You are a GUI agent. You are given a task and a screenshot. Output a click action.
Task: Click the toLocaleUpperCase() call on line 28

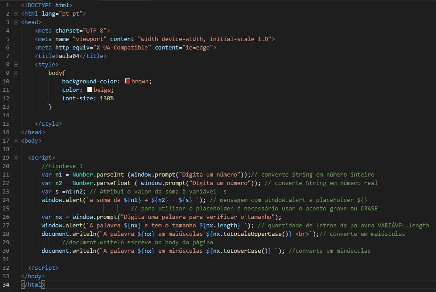point(255,234)
